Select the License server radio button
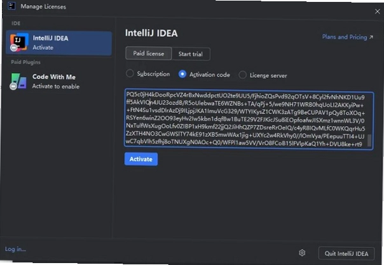Image resolution: width=384 pixels, height=265 pixels. pos(242,75)
